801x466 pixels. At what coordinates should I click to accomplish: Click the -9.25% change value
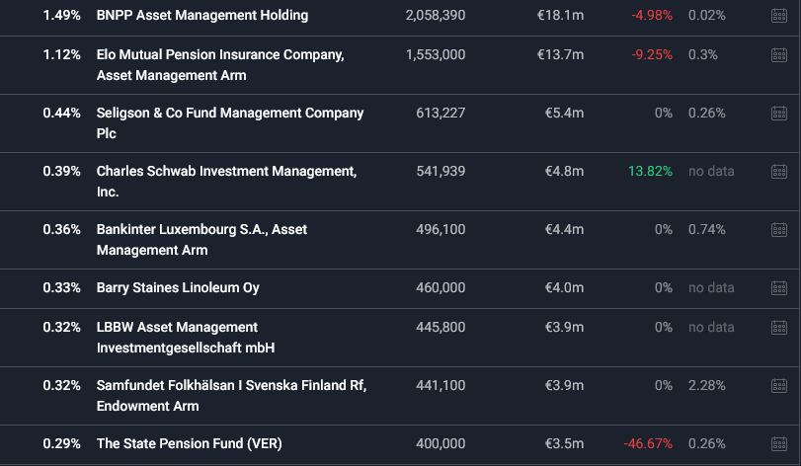tap(652, 54)
